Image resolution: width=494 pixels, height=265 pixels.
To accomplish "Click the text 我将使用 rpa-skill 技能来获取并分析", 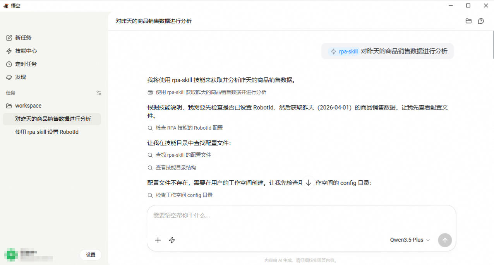I will (x=222, y=80).
